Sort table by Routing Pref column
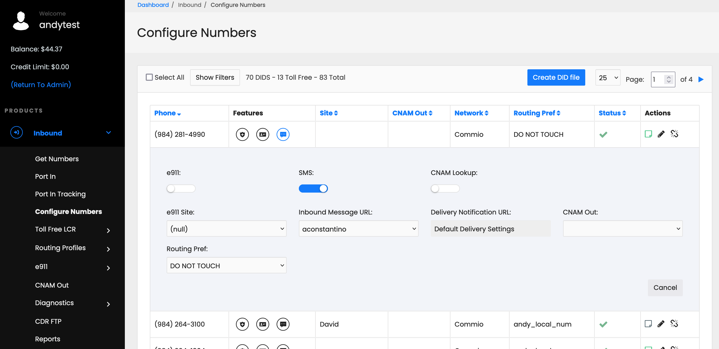 click(537, 113)
